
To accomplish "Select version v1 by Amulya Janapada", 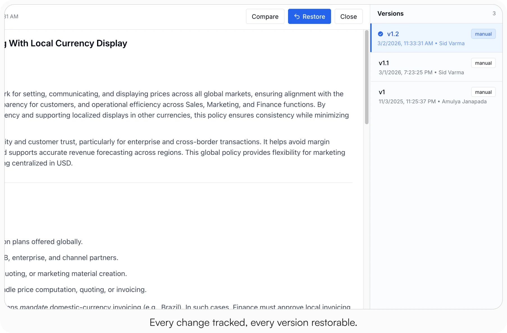I will pyautogui.click(x=437, y=96).
